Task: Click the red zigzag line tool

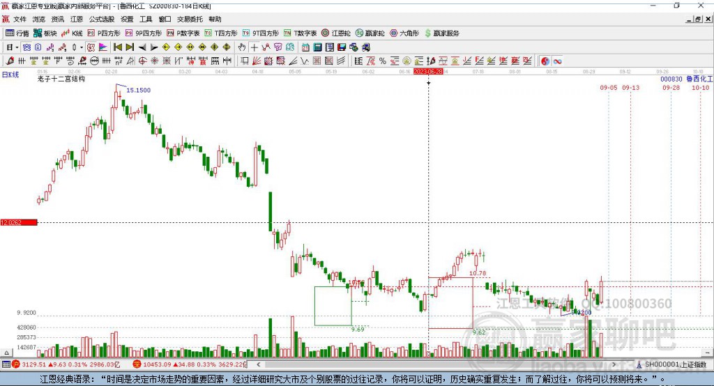Action: [x=266, y=47]
